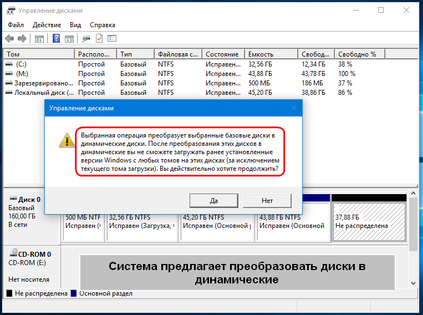Image resolution: width=423 pixels, height=315 pixels.
Task: Open the Вид menu
Action: click(75, 25)
